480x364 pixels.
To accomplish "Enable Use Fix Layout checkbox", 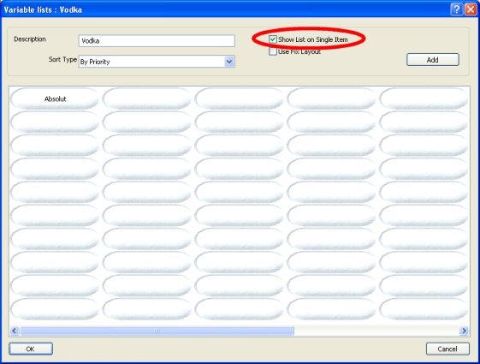I will [273, 51].
